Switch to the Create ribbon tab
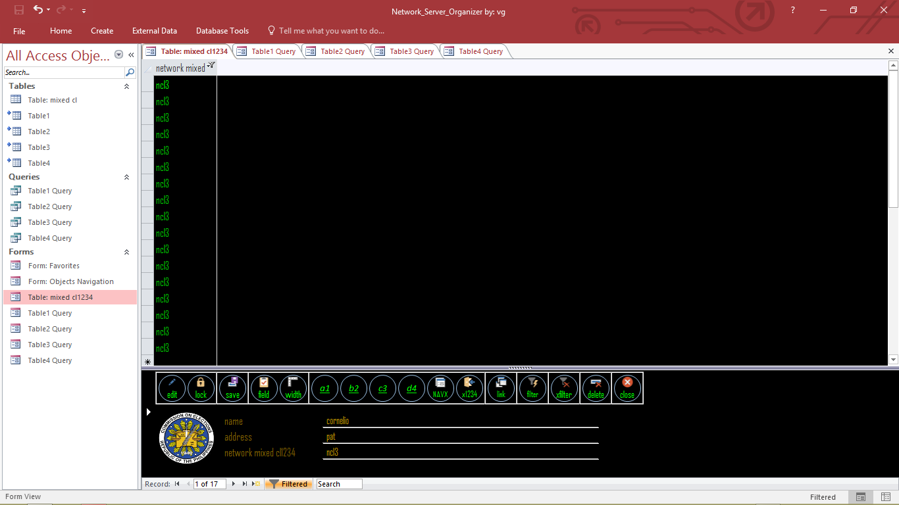This screenshot has width=899, height=505. point(102,31)
